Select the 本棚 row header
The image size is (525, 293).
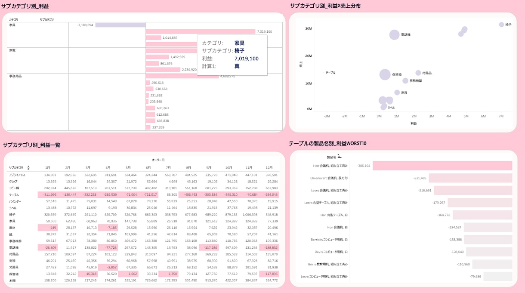click(x=12, y=281)
